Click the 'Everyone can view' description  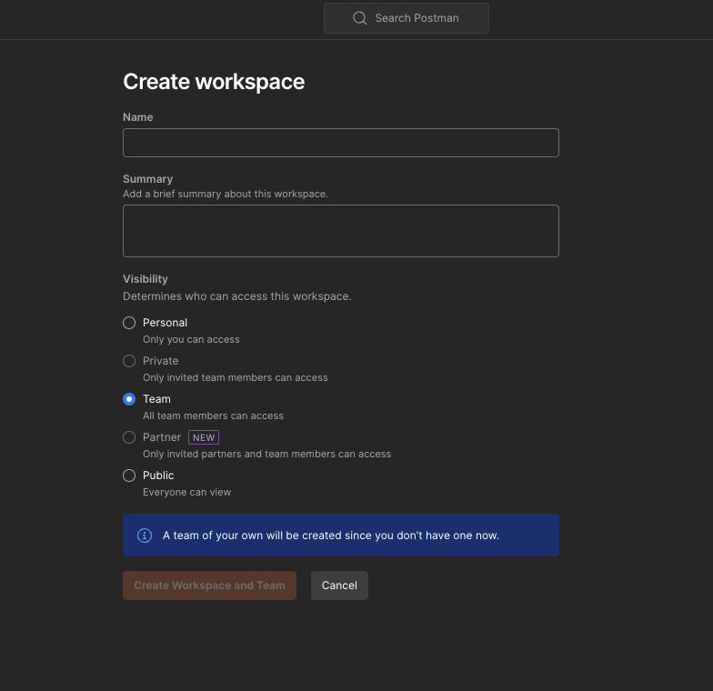tap(187, 492)
